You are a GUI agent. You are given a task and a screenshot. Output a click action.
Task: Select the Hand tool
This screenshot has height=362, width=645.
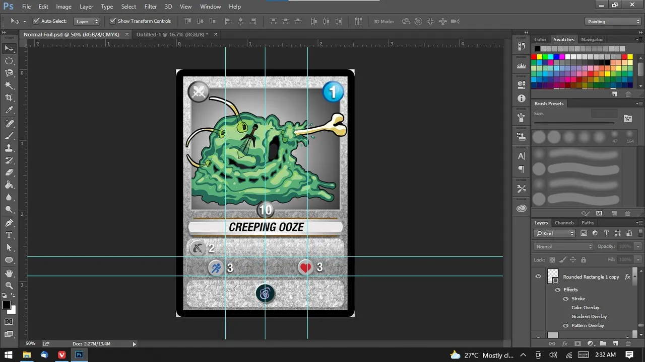point(9,274)
